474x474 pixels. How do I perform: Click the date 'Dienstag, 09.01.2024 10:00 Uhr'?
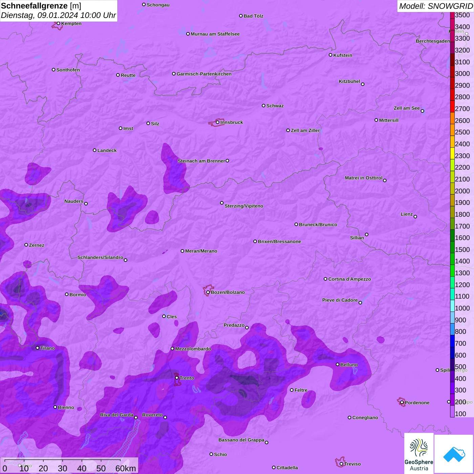point(58,15)
